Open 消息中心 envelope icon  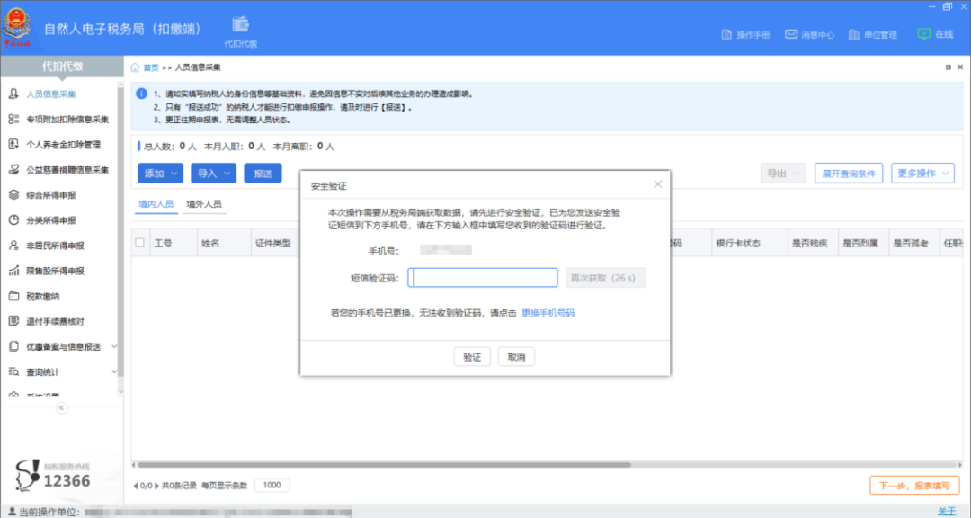click(791, 35)
